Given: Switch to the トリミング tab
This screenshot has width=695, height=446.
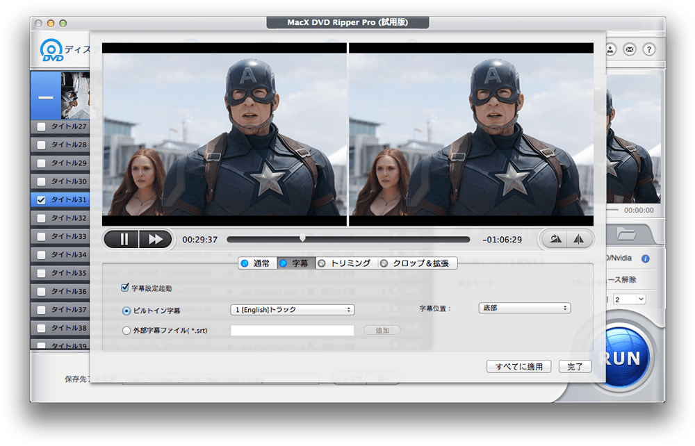Looking at the screenshot, I should tap(345, 263).
